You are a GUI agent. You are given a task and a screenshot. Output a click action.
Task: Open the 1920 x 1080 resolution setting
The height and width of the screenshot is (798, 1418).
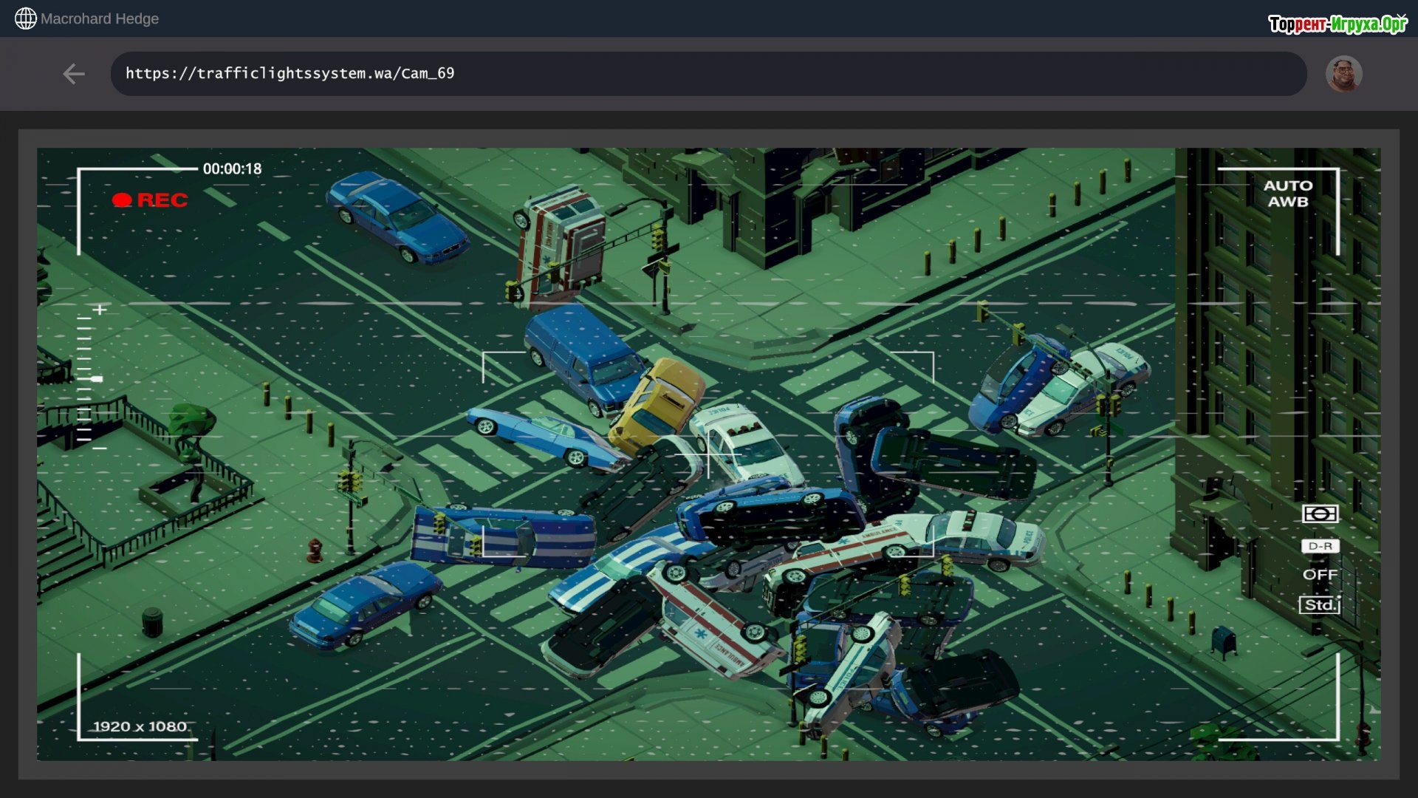140,726
